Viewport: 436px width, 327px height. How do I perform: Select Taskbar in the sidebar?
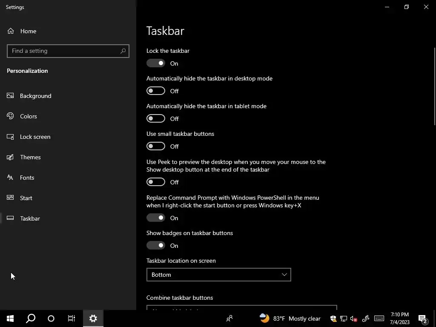(68, 218)
